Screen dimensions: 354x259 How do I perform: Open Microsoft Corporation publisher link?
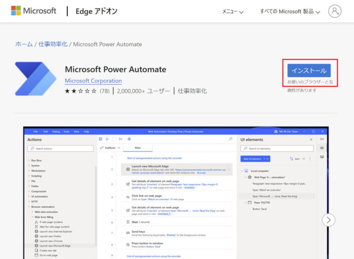pos(93,81)
